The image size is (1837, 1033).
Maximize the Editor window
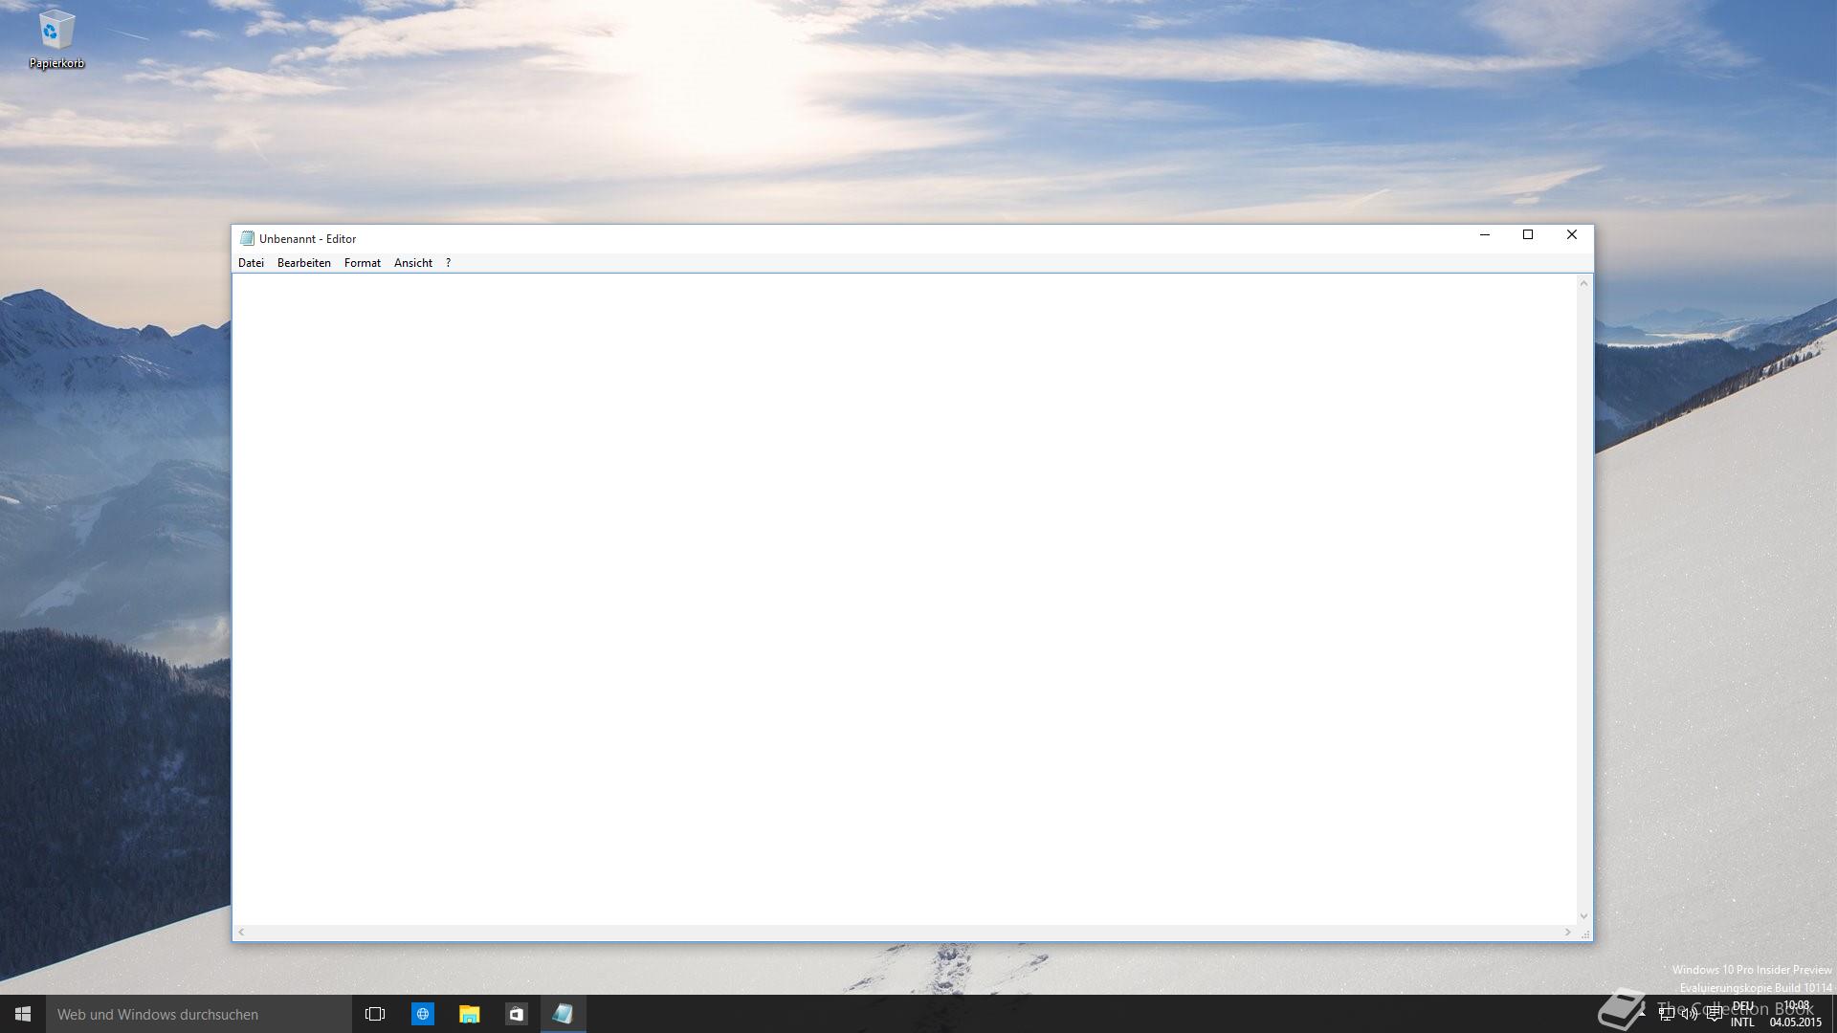[1528, 235]
